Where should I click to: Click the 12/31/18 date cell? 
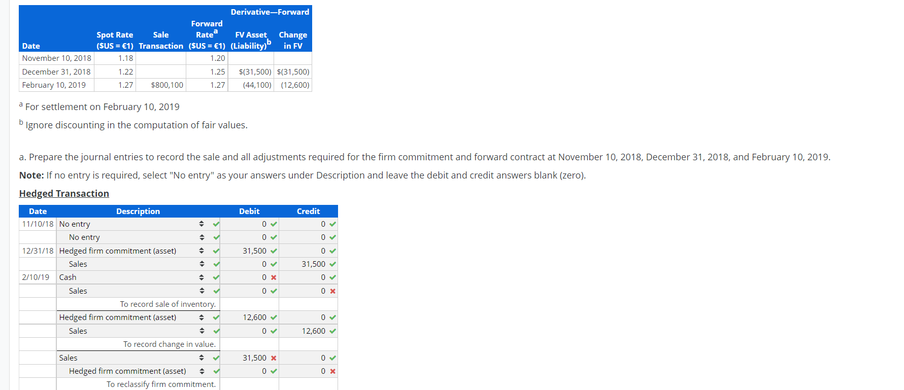point(38,251)
